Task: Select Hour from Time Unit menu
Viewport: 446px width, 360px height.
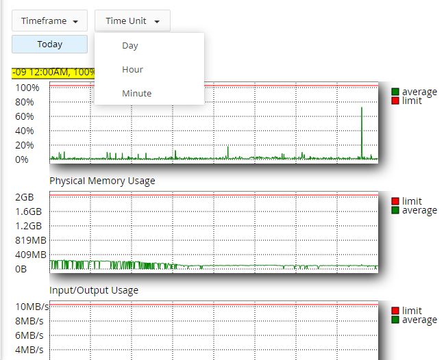Action: [x=132, y=69]
